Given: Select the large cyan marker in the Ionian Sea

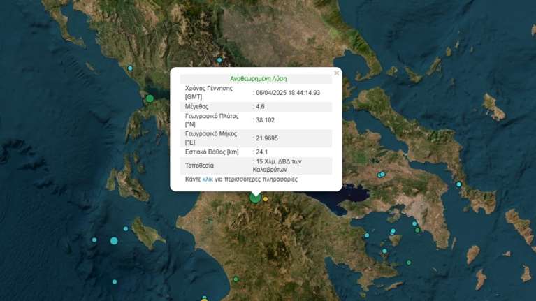Looking at the screenshot, I should 114,241.
